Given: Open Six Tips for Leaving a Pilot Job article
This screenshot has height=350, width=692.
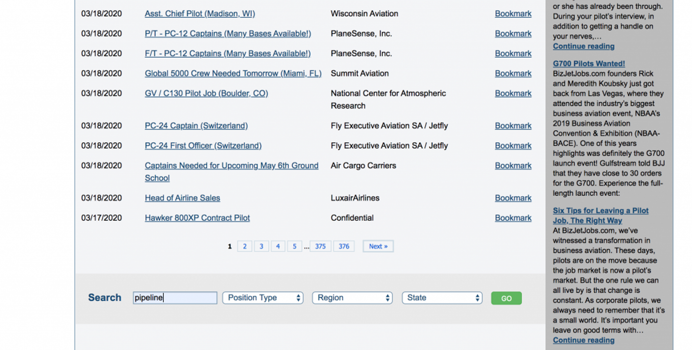Looking at the screenshot, I should (x=600, y=215).
